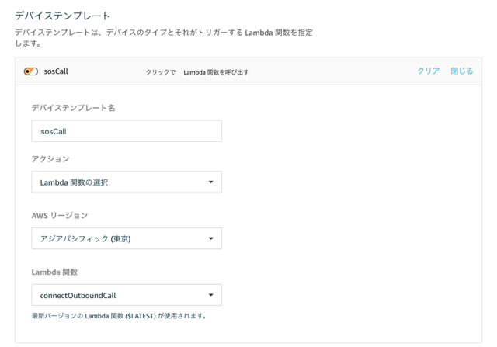Viewport: 497px width, 347px height.
Task: Click the arrow icon on the AWS リージョン dropdown
Action: coord(210,238)
